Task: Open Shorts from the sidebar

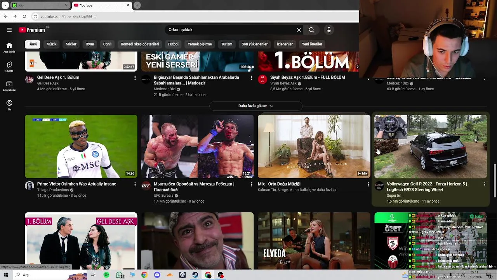Action: pyautogui.click(x=9, y=67)
